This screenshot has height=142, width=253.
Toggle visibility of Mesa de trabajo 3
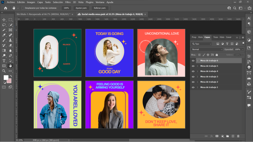(193, 77)
